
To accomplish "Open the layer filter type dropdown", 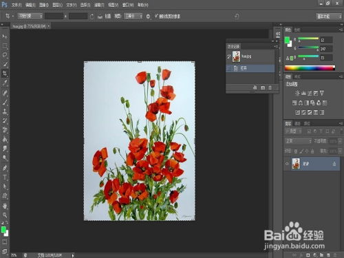I will click(x=294, y=131).
